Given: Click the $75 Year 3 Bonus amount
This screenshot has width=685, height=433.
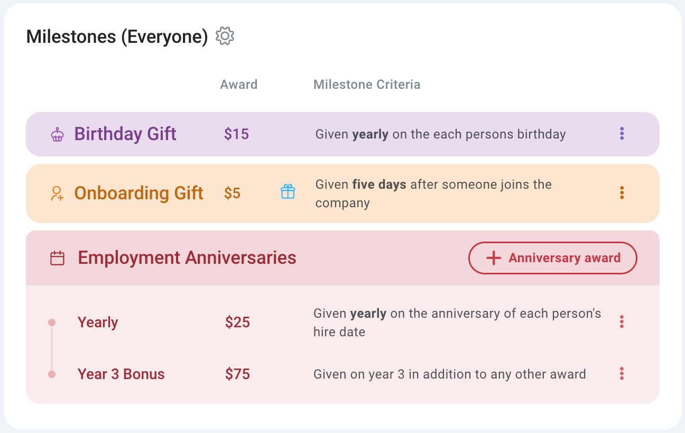Looking at the screenshot, I should (x=237, y=374).
